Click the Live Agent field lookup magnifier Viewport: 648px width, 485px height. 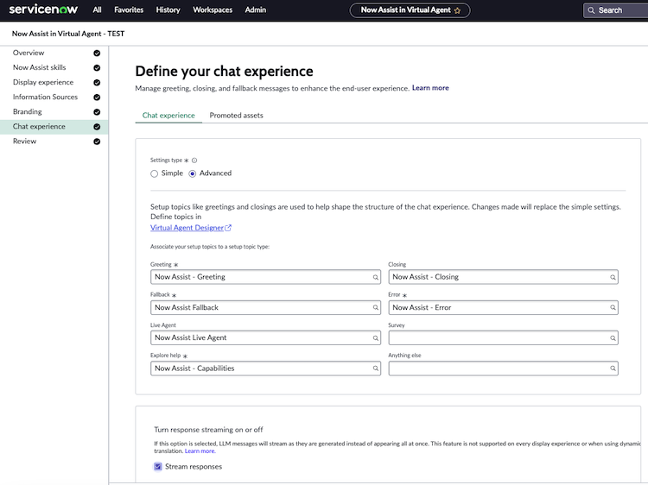pos(375,338)
